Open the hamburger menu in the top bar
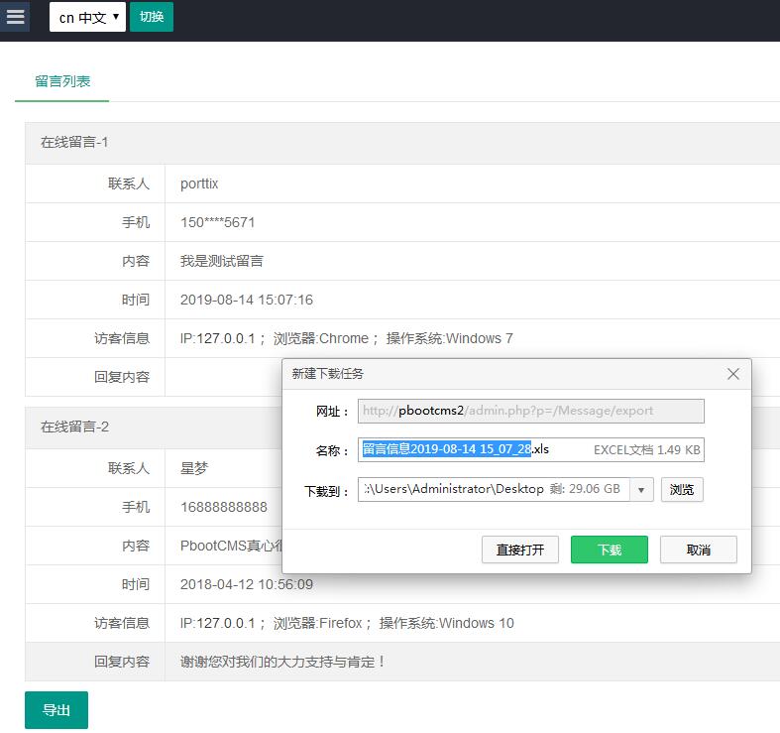The image size is (780, 733). tap(15, 17)
